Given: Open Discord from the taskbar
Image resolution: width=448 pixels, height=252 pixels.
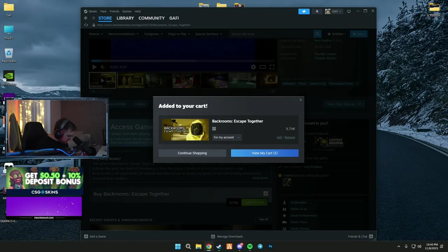Looking at the screenshot, I should point(240,246).
